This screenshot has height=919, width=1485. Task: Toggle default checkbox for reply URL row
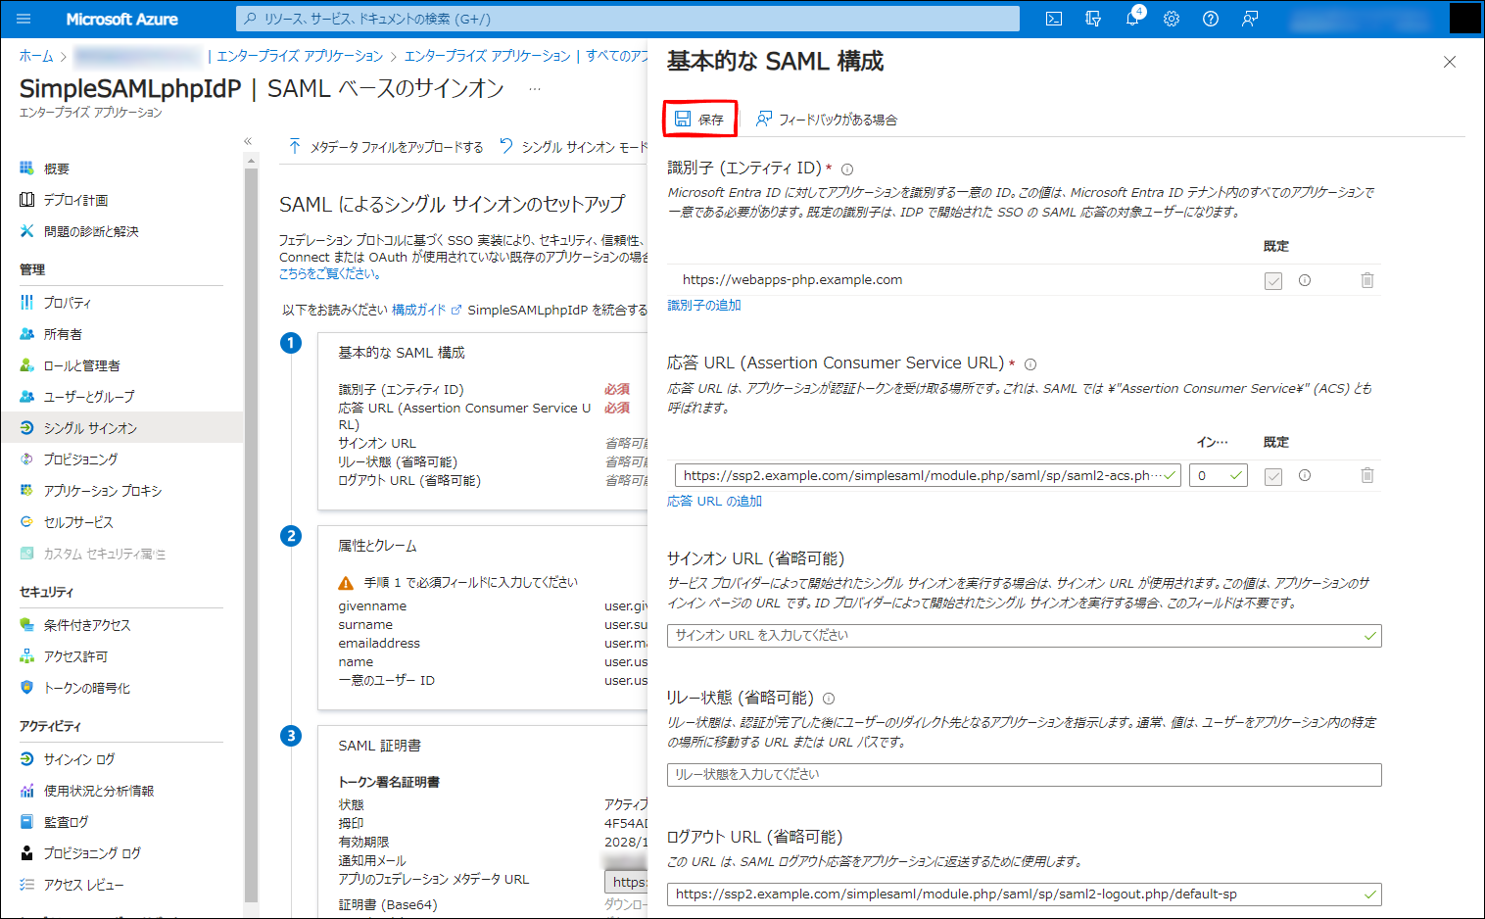[x=1273, y=476]
